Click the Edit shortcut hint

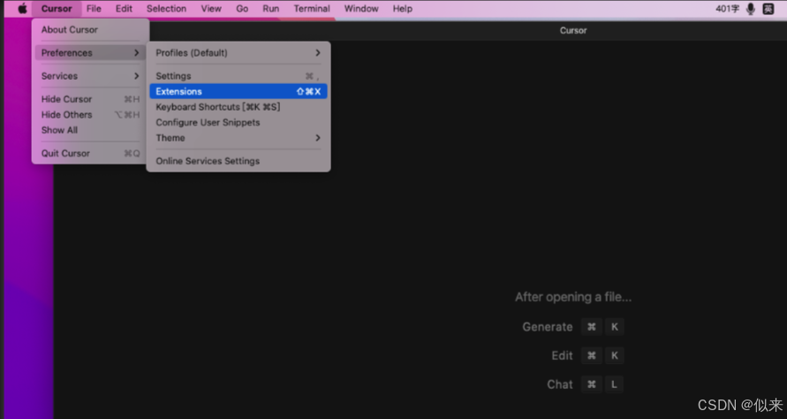coord(587,355)
